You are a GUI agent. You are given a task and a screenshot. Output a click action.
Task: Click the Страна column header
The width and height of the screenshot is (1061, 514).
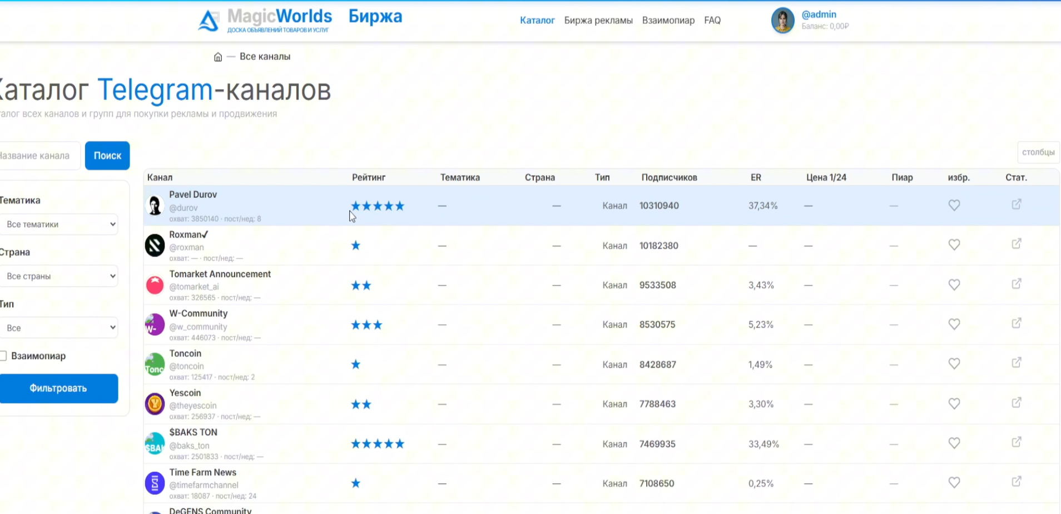540,178
